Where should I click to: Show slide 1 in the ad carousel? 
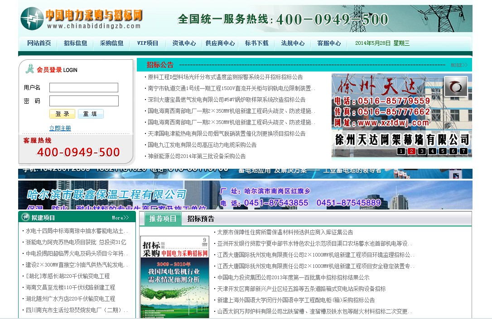tap(401, 151)
